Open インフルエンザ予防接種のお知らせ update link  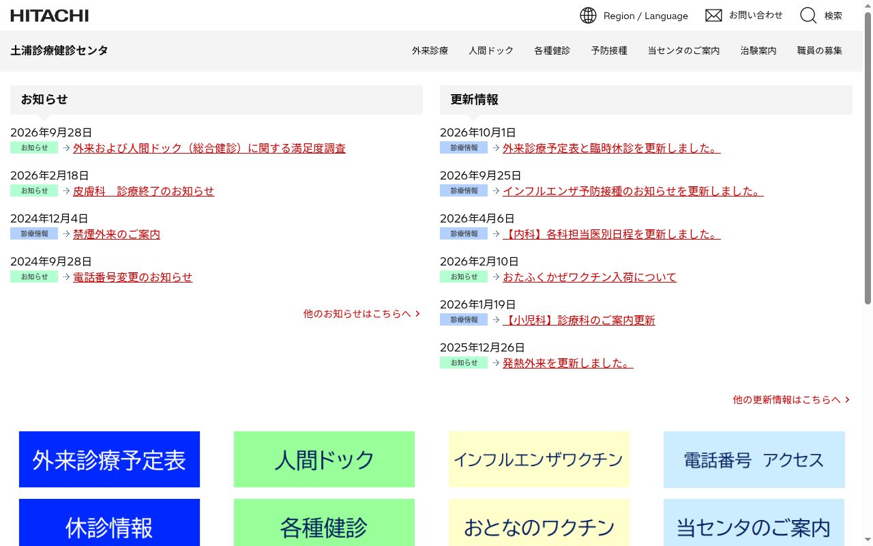pos(633,191)
